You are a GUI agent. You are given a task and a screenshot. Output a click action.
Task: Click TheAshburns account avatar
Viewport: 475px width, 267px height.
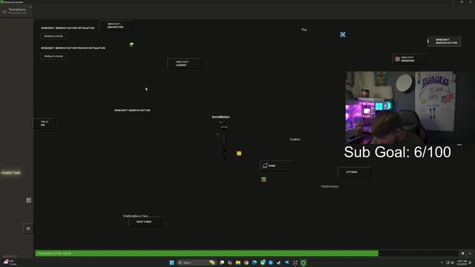click(x=4, y=11)
